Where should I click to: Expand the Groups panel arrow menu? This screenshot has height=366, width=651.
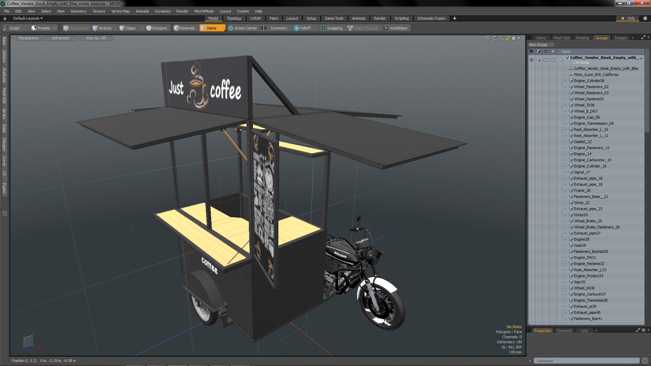(648, 37)
